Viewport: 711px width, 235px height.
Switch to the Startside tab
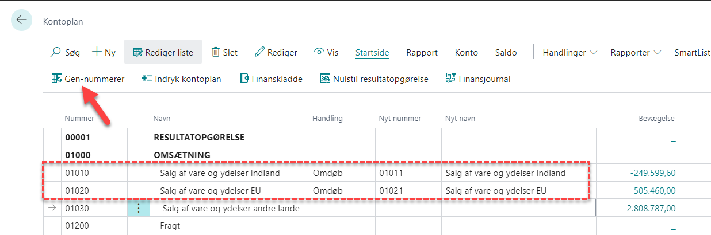(x=372, y=53)
